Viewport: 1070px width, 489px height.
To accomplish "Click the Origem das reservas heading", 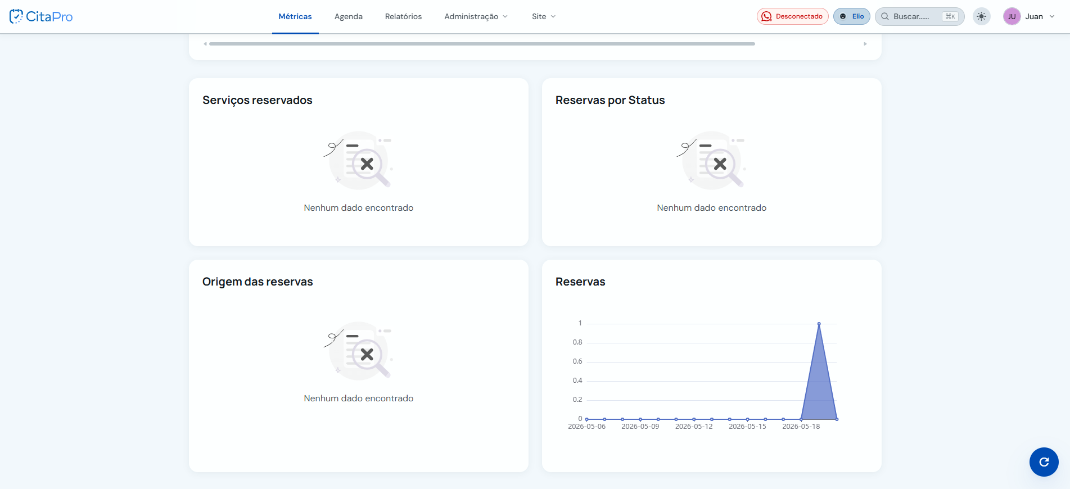I will pyautogui.click(x=258, y=282).
